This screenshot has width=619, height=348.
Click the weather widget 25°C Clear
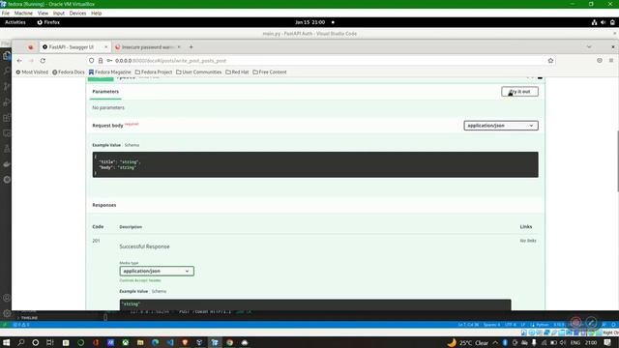tap(468, 342)
